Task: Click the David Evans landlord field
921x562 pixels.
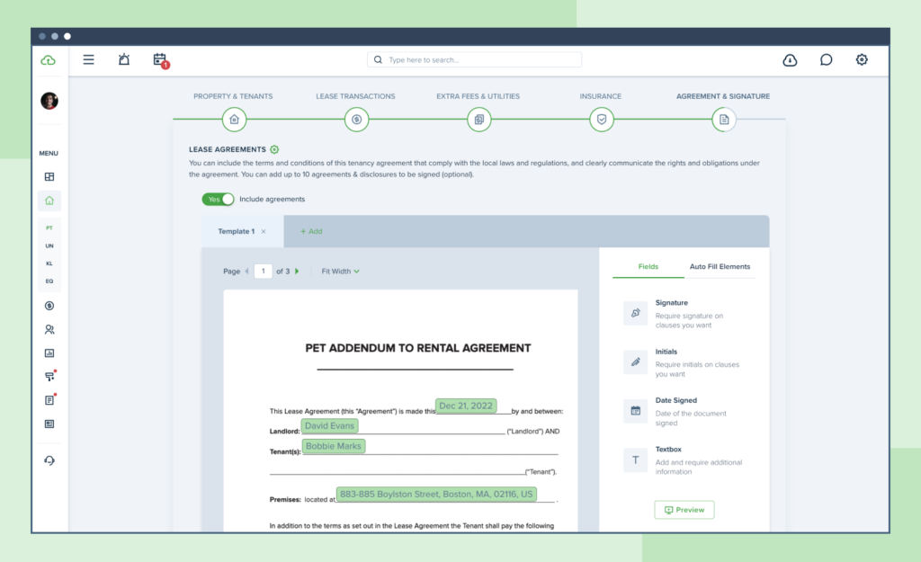Action: pyautogui.click(x=329, y=425)
